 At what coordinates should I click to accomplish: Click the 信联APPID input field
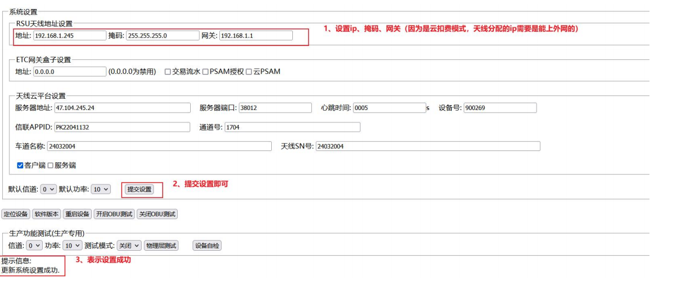pos(122,127)
